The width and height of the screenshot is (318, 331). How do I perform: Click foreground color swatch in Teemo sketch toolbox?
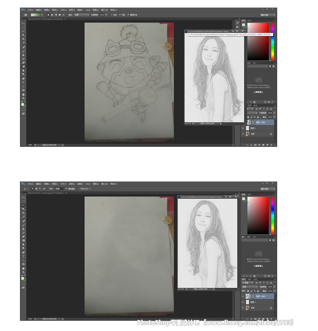click(x=22, y=105)
